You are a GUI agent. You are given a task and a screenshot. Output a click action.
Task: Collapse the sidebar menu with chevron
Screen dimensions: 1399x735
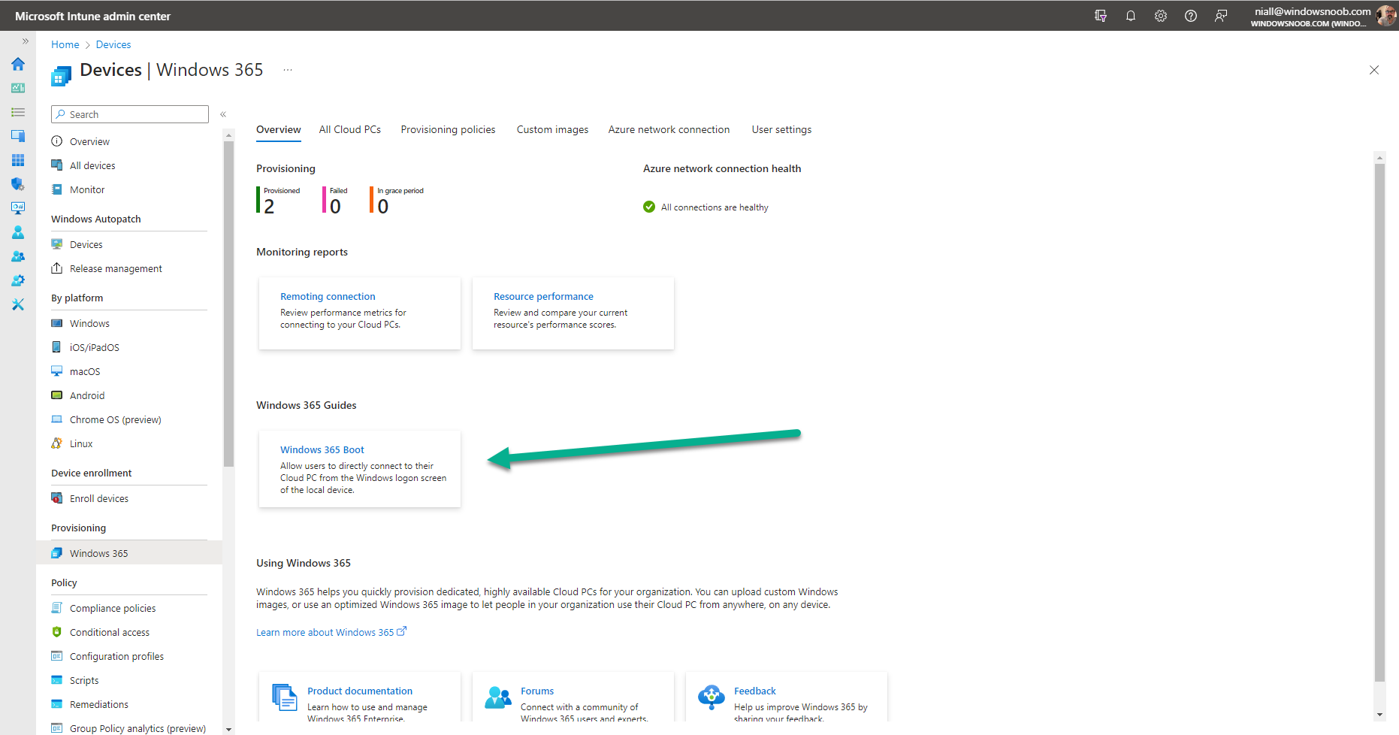[x=223, y=114]
